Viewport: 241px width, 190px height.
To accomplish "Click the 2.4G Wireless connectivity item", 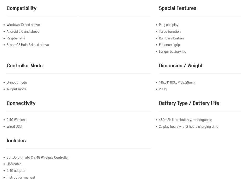I will click(16, 120).
